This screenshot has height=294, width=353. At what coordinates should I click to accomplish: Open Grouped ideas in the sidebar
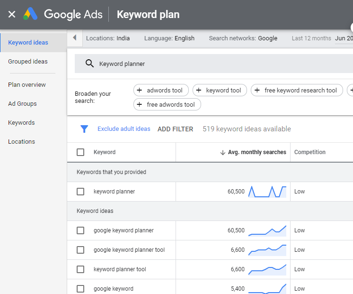(28, 61)
